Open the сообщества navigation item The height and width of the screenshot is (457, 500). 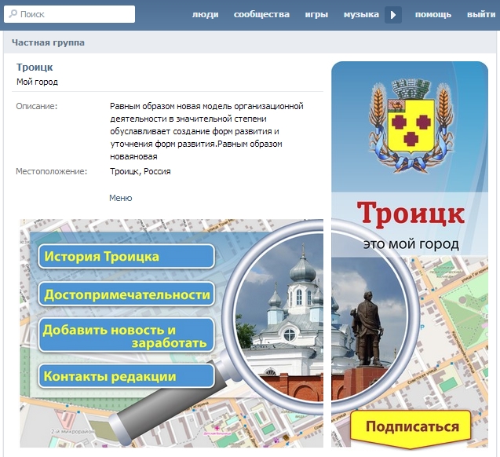(x=261, y=15)
